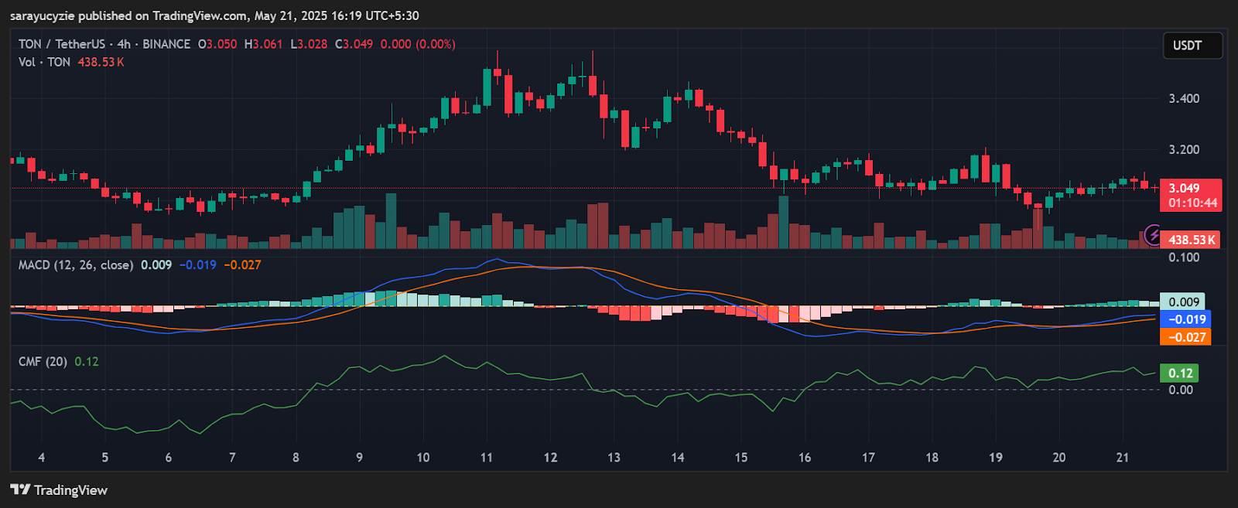Click the 4h interval in chart header
The image size is (1238, 508).
[x=124, y=44]
